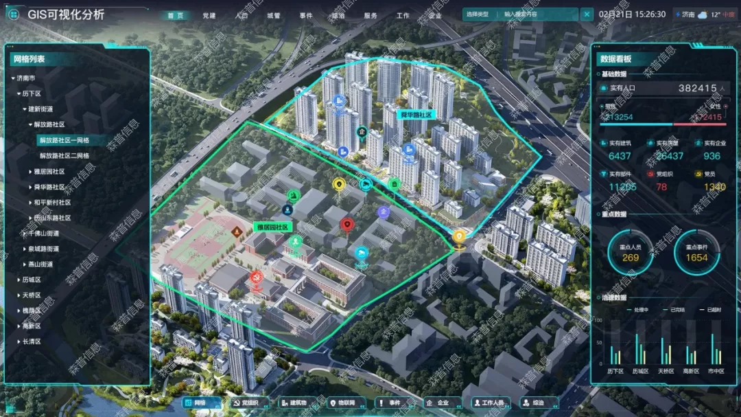Select 解放路社区二网格 in the grid list
Viewport: 741px width, 417px height.
[64, 156]
